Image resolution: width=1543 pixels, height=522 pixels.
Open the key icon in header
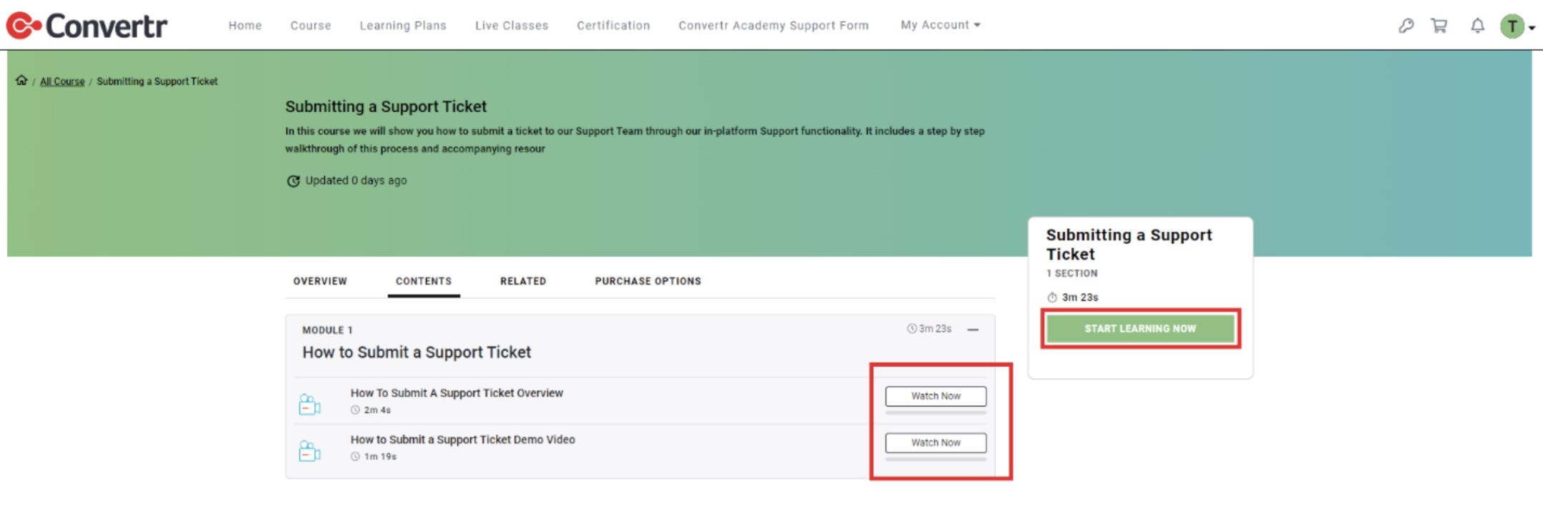[x=1406, y=26]
